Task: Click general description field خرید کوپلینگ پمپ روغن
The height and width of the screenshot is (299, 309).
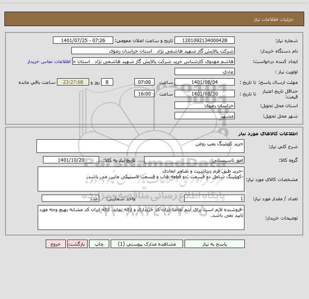Action: coord(140,146)
